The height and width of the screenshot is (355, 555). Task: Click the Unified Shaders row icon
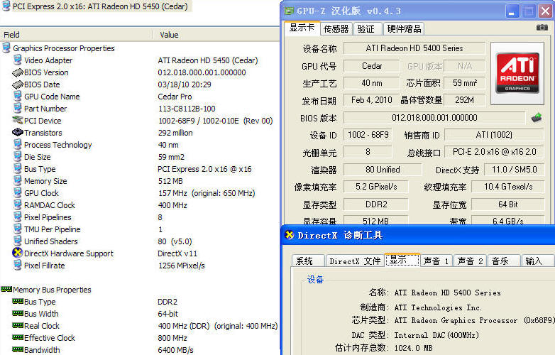17,241
